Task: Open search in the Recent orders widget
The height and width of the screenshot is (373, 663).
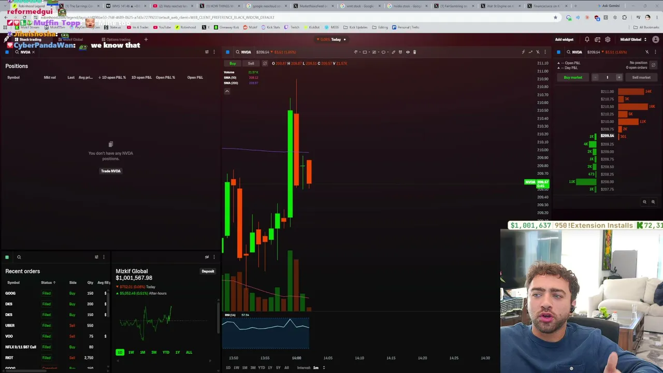Action: click(x=19, y=257)
